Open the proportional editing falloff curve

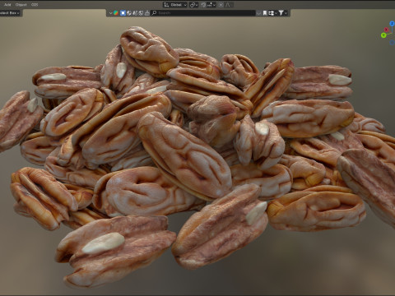pos(228,5)
